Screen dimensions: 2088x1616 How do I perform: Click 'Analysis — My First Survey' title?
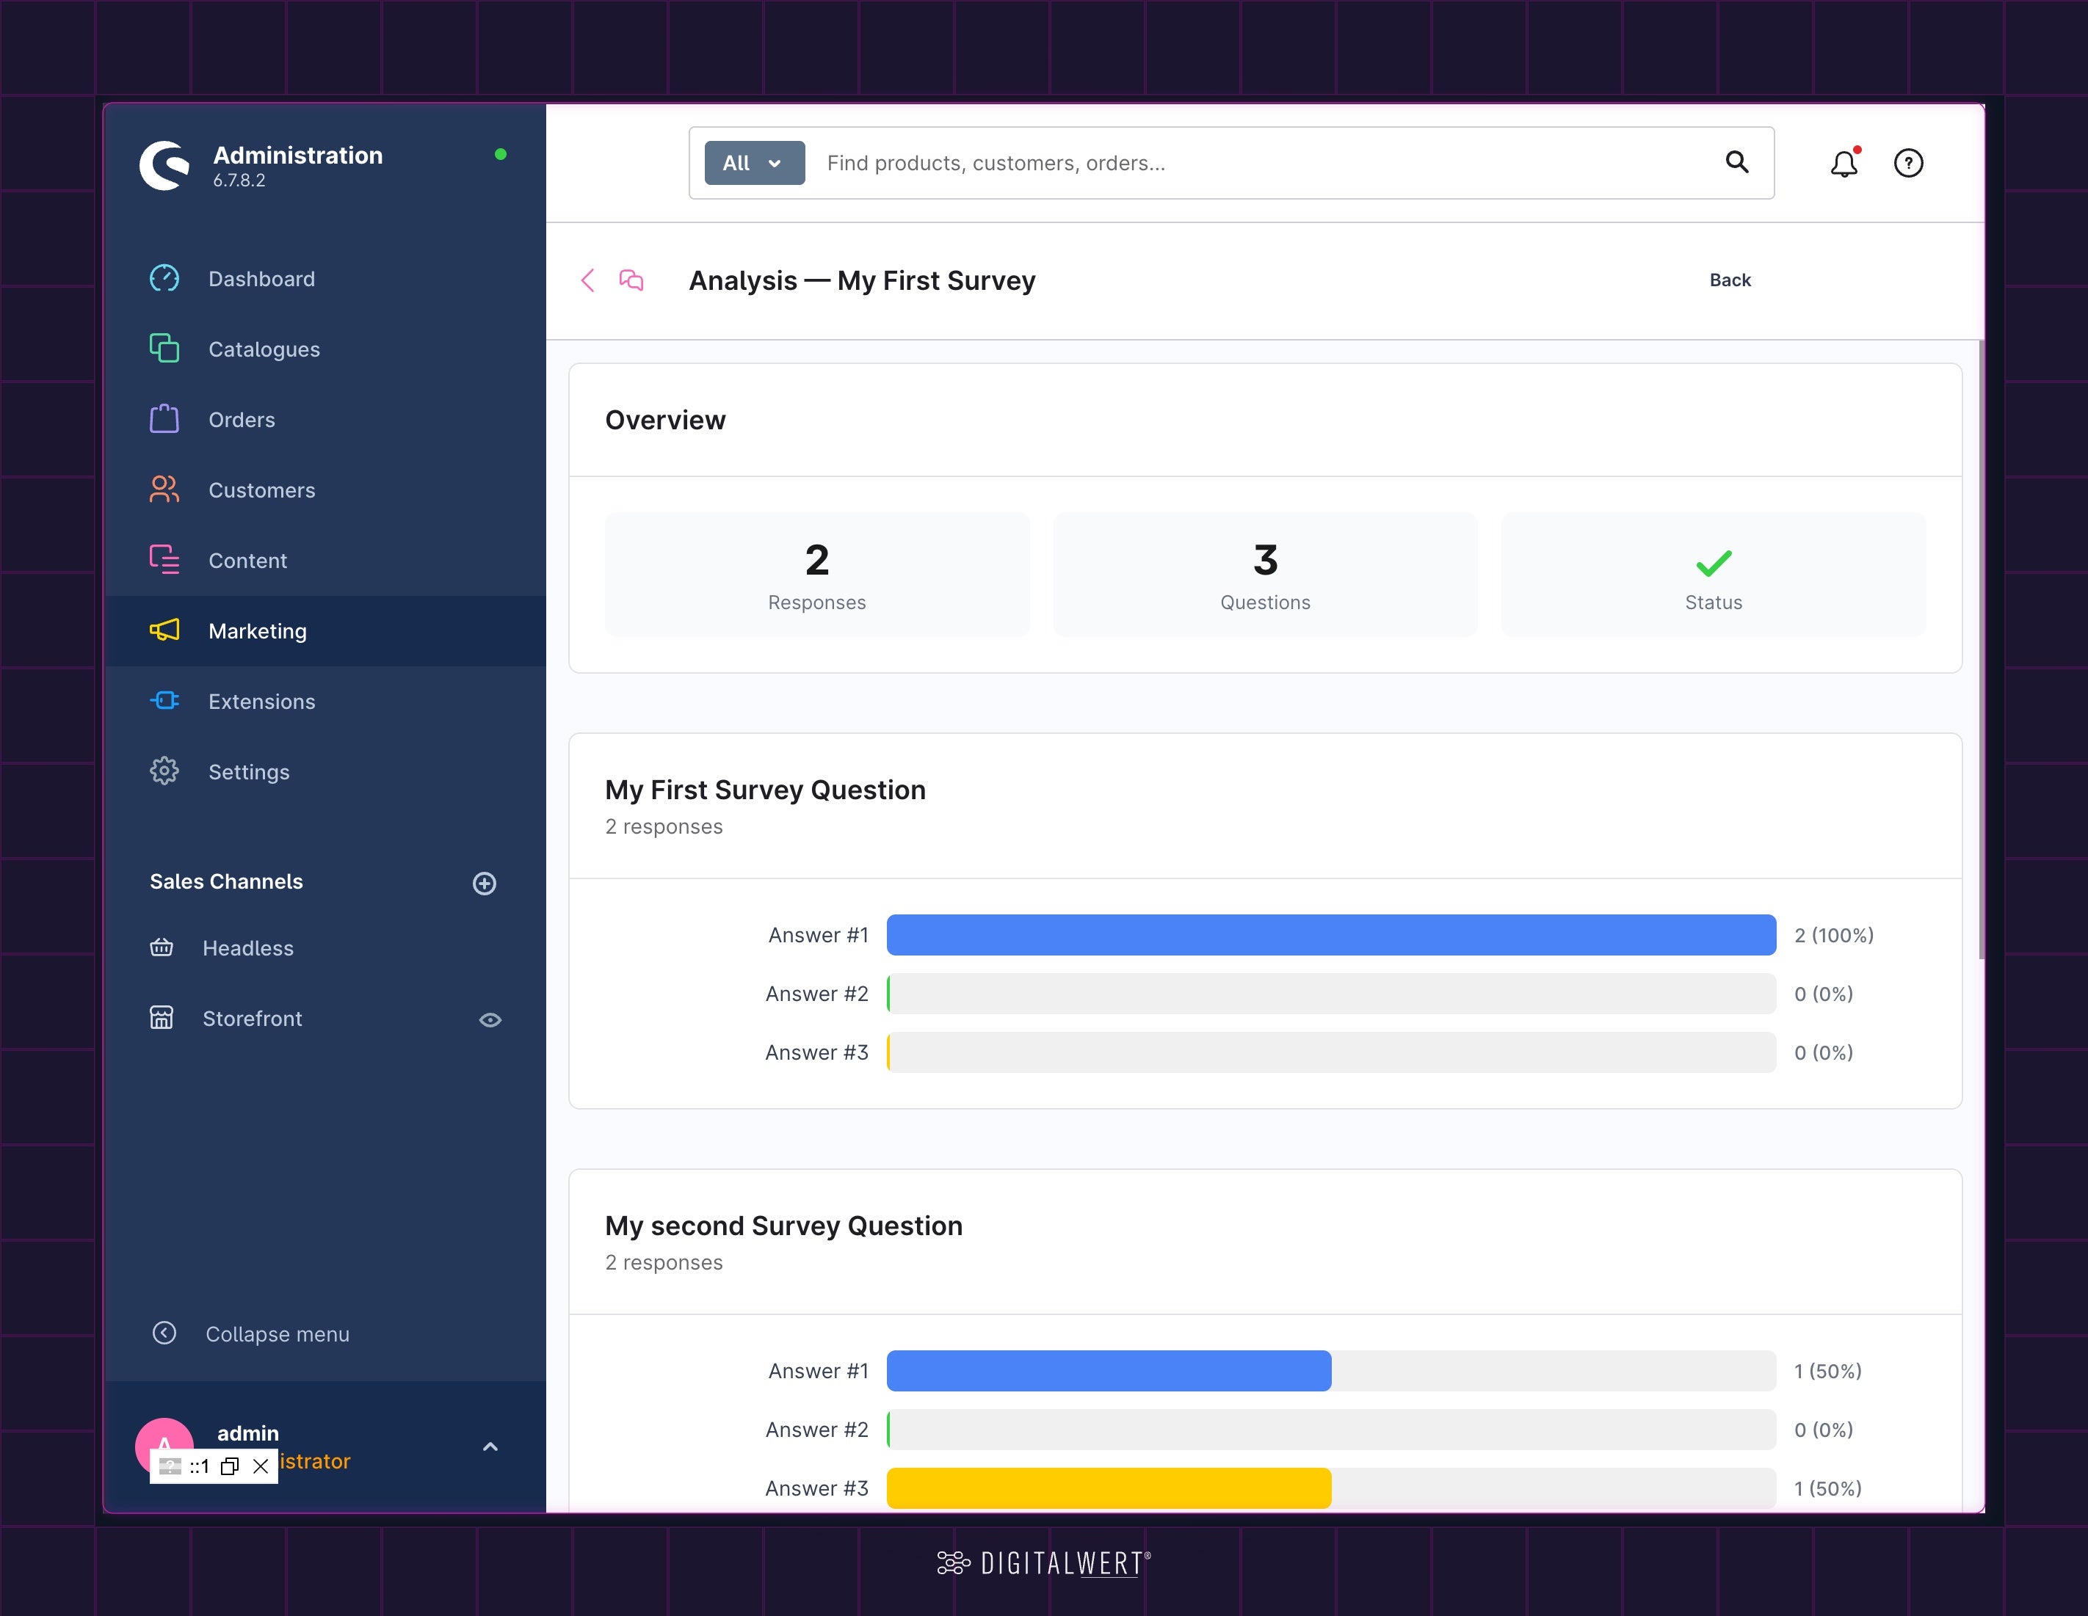(x=861, y=281)
